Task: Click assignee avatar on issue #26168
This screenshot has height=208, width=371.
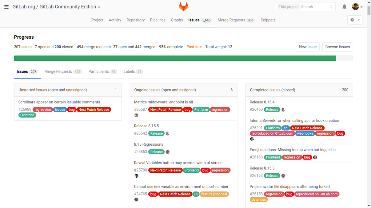Action: pos(315,157)
